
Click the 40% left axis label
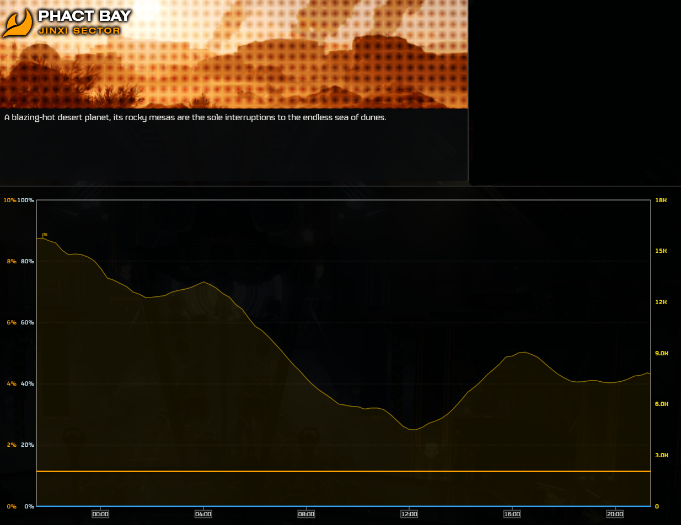coord(28,383)
